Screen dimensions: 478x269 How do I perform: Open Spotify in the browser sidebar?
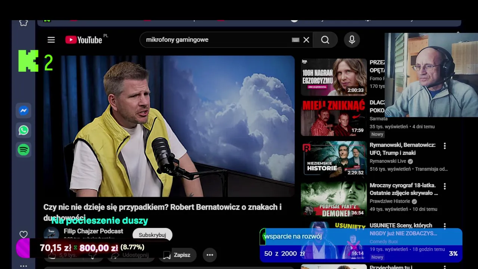(24, 150)
